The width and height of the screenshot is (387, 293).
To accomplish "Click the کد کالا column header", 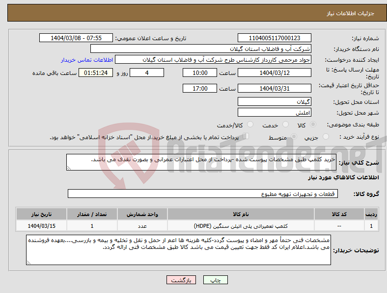I will pos(339,214).
